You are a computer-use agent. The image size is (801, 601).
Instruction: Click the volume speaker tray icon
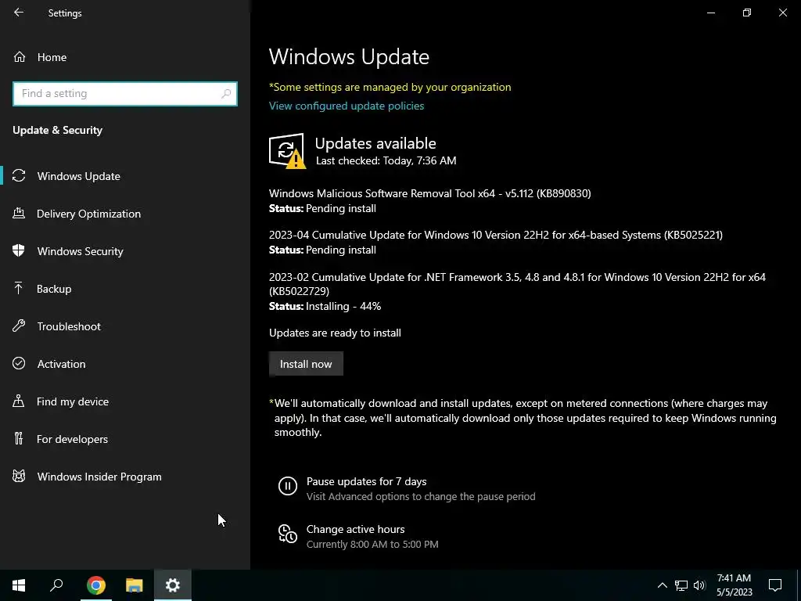tap(699, 585)
